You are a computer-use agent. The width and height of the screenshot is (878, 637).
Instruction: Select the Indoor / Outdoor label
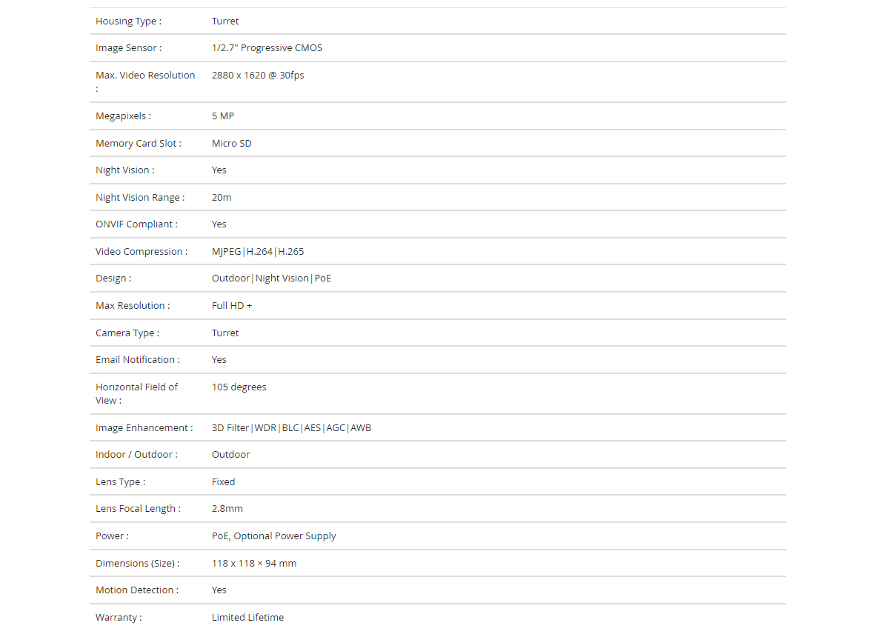click(x=136, y=455)
